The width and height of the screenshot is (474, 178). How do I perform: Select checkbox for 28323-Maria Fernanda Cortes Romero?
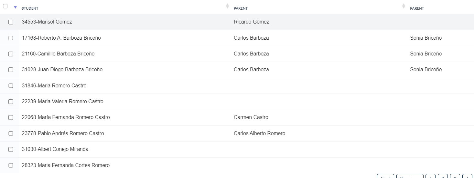tap(11, 165)
